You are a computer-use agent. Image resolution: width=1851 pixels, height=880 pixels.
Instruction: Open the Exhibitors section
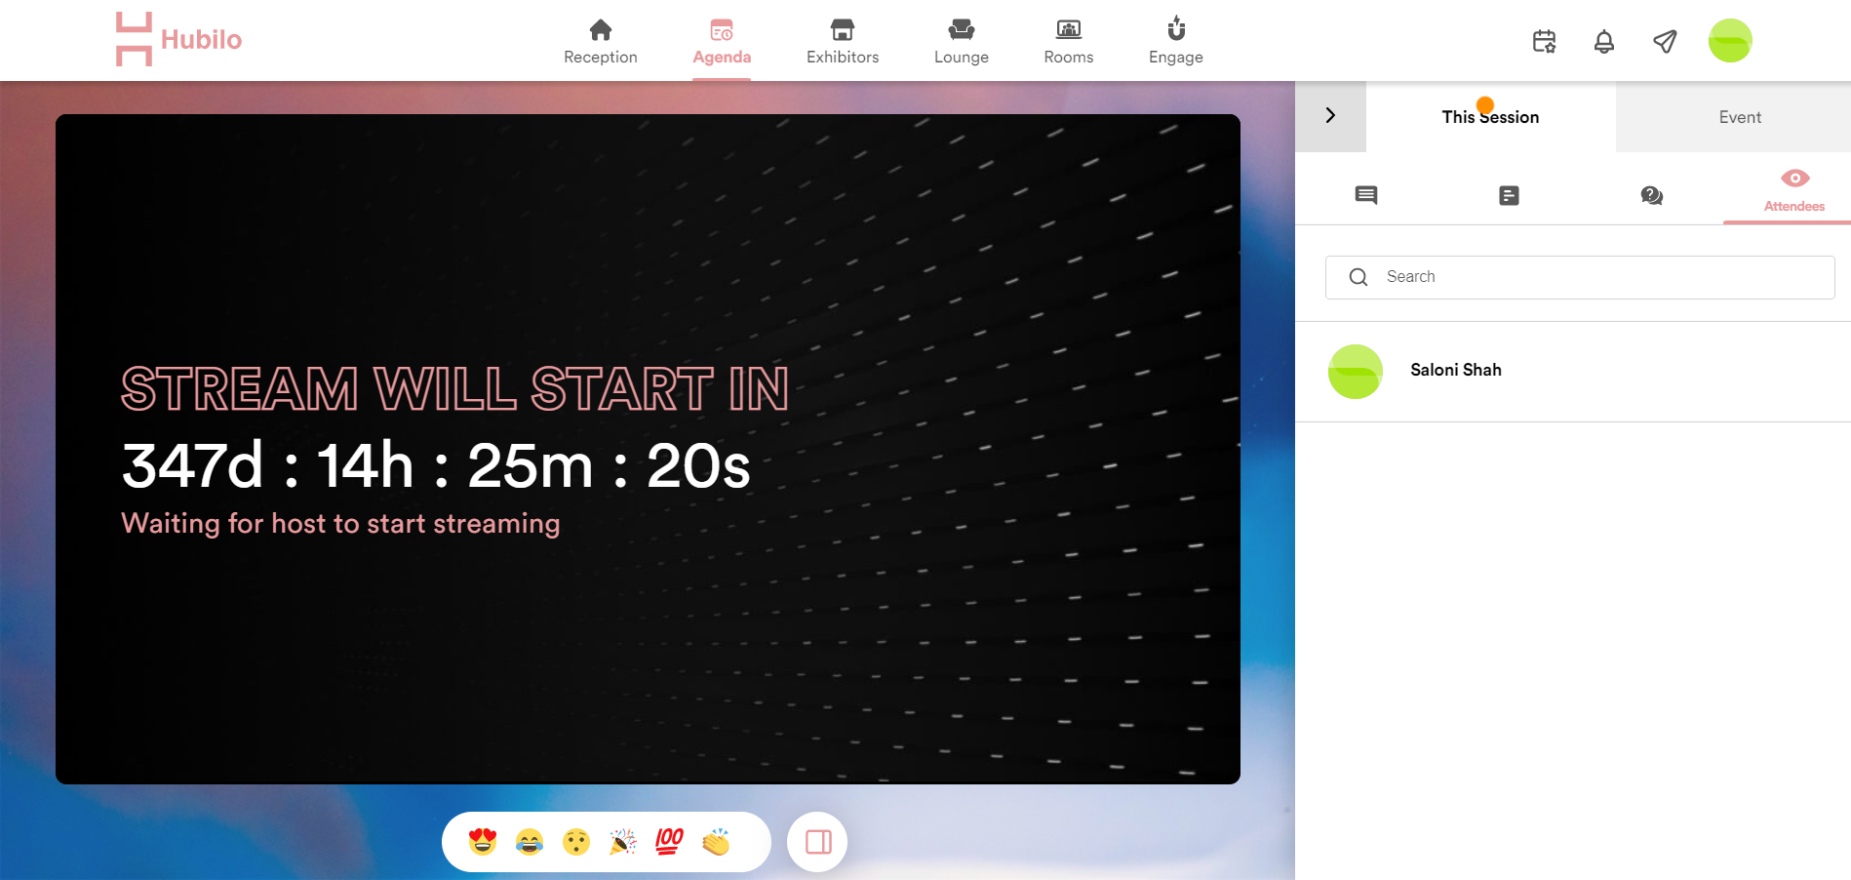(x=843, y=42)
